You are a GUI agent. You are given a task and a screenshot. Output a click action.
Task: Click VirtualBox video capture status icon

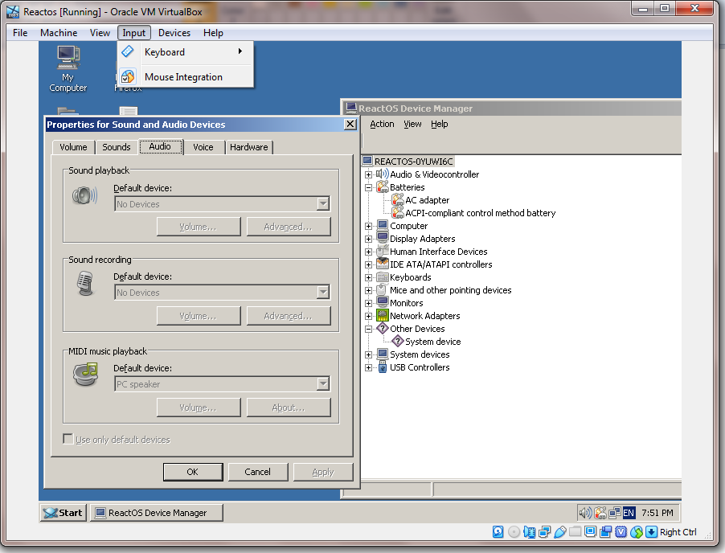tap(606, 532)
